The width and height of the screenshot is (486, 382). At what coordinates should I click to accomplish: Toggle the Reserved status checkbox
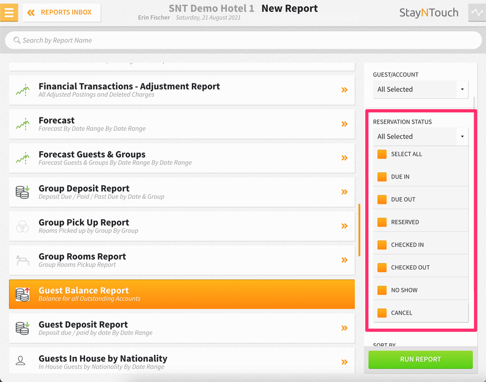click(382, 222)
